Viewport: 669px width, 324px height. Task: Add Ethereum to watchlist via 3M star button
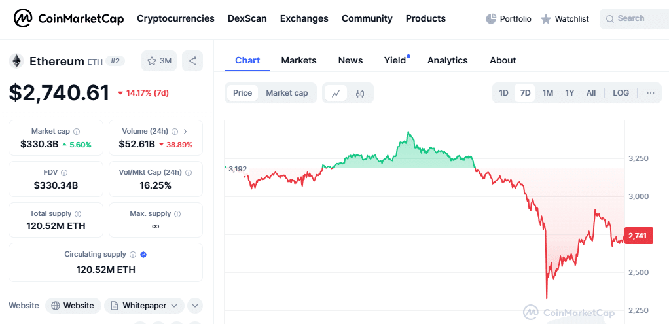(x=159, y=61)
